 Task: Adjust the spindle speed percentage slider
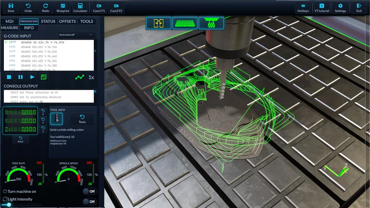[x=93, y=174]
